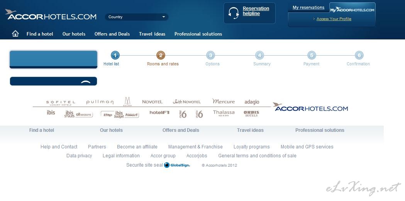Image resolution: width=405 pixels, height=201 pixels.
Task: Click Offers and Deals in footer
Action: [x=181, y=130]
